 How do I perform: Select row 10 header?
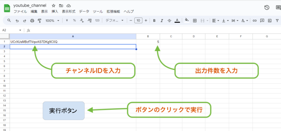[5, 86]
